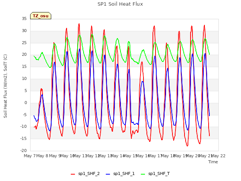241x181 pixels.
Task: Click the 10 y-axis tick label
Action: pos(24,79)
